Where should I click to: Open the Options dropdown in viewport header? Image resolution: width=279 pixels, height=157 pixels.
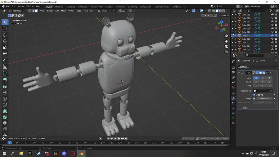tap(224, 16)
